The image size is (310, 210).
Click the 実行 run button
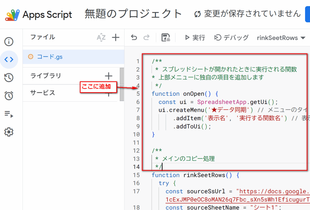195,38
